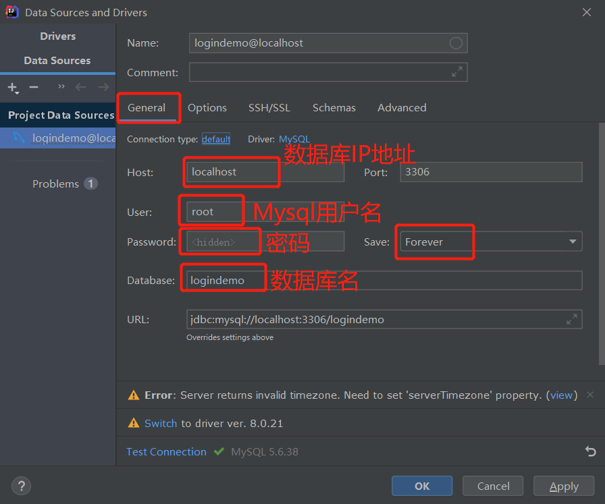
Task: Open the Advanced tab
Action: pos(402,107)
